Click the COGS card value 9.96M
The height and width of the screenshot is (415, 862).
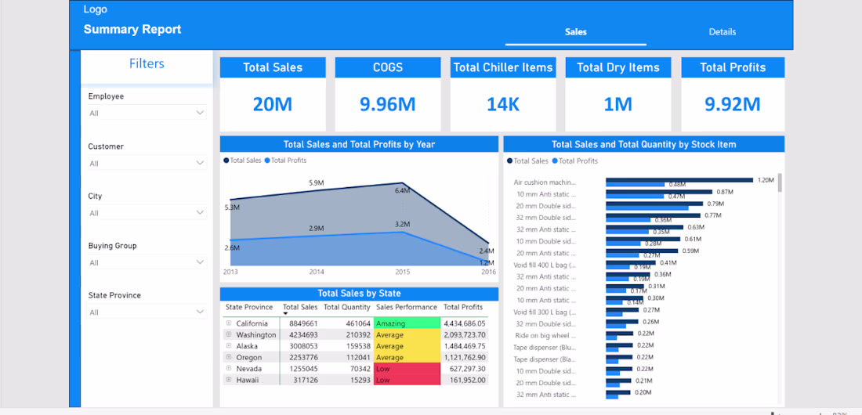[x=388, y=104]
